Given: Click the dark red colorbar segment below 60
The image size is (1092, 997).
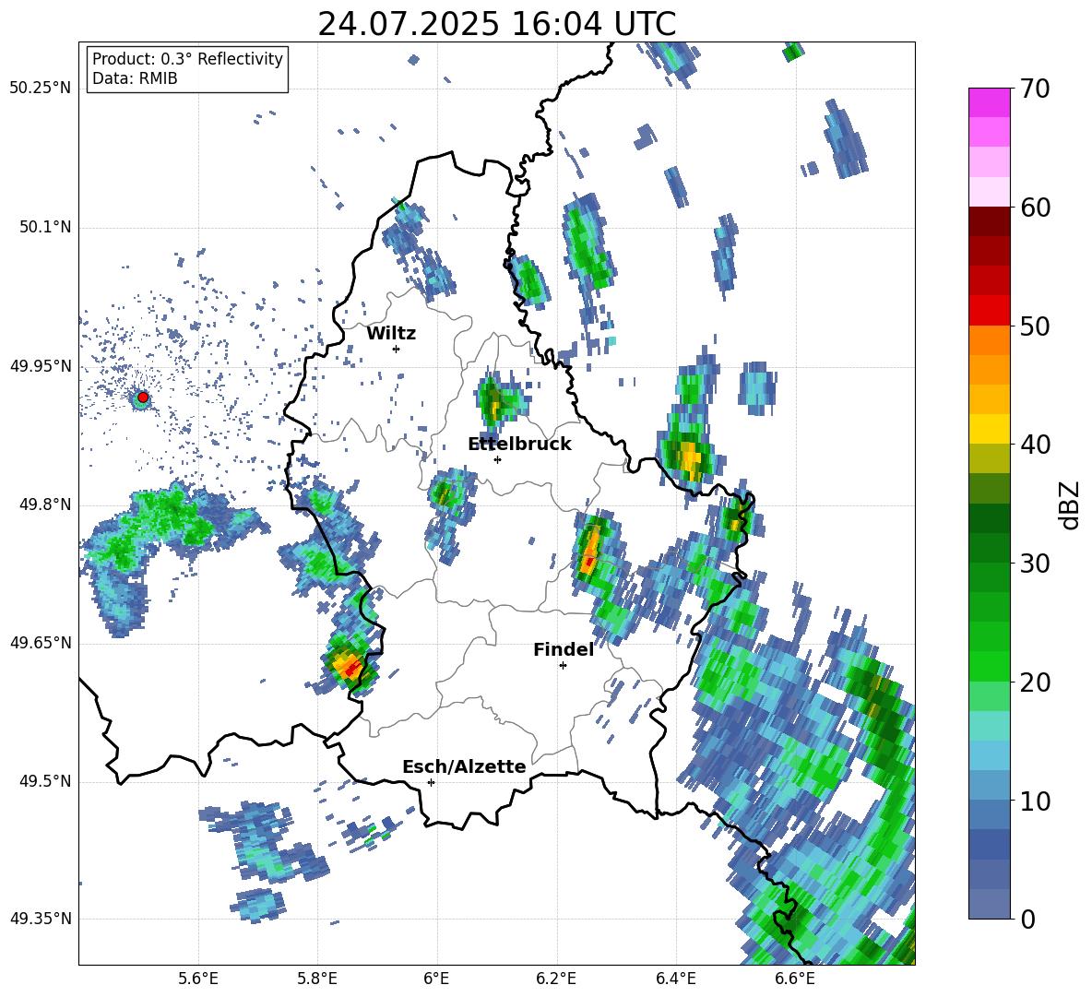Looking at the screenshot, I should click(989, 221).
